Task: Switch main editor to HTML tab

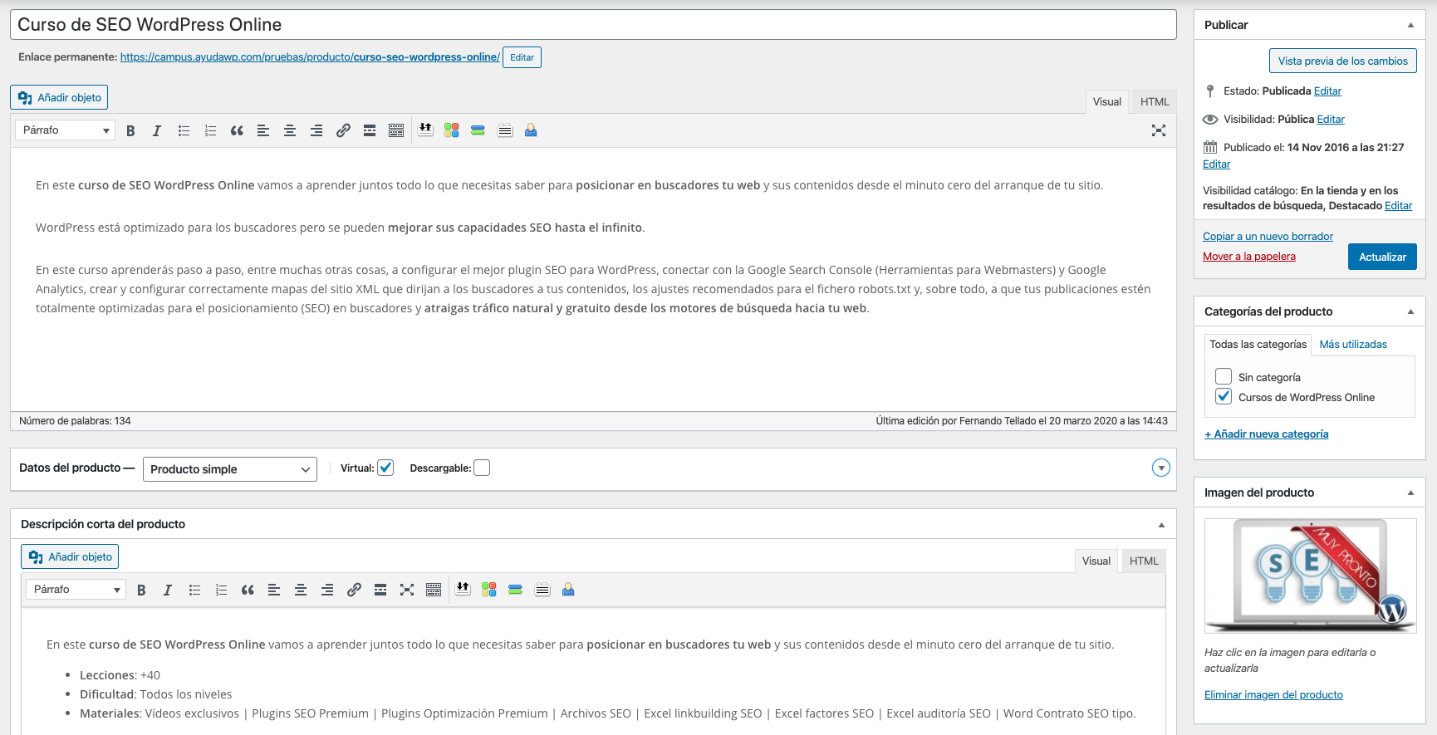Action: coord(1154,101)
